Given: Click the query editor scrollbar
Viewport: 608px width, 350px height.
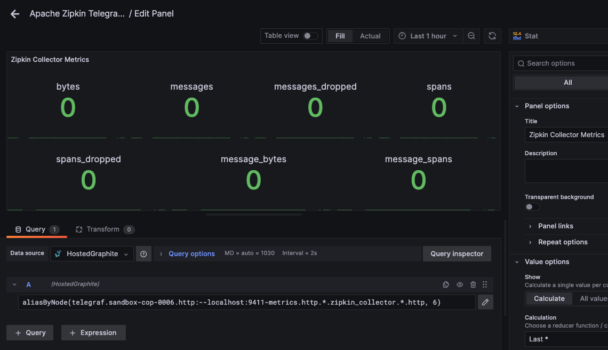Looking at the screenshot, I should click(x=505, y=268).
